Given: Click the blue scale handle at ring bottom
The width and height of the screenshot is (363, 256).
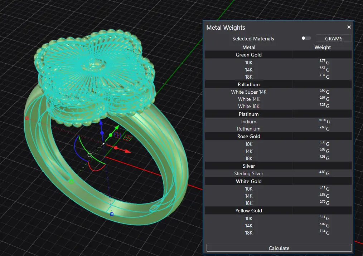Looking at the screenshot, I should click(112, 214).
